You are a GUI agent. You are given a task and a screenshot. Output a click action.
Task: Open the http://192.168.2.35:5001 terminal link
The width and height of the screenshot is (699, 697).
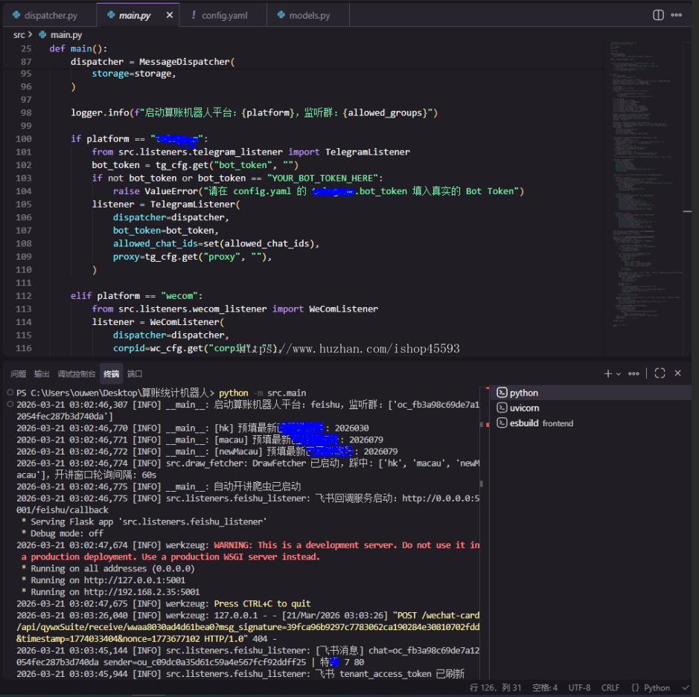(141, 592)
